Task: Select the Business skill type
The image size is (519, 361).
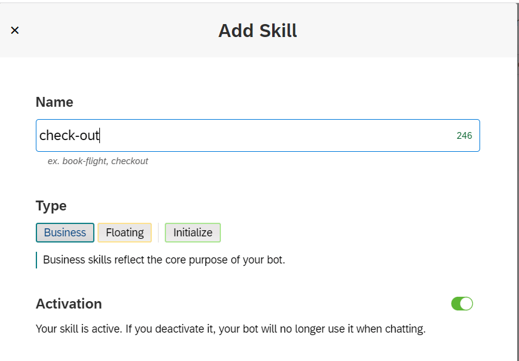Action: click(x=65, y=233)
